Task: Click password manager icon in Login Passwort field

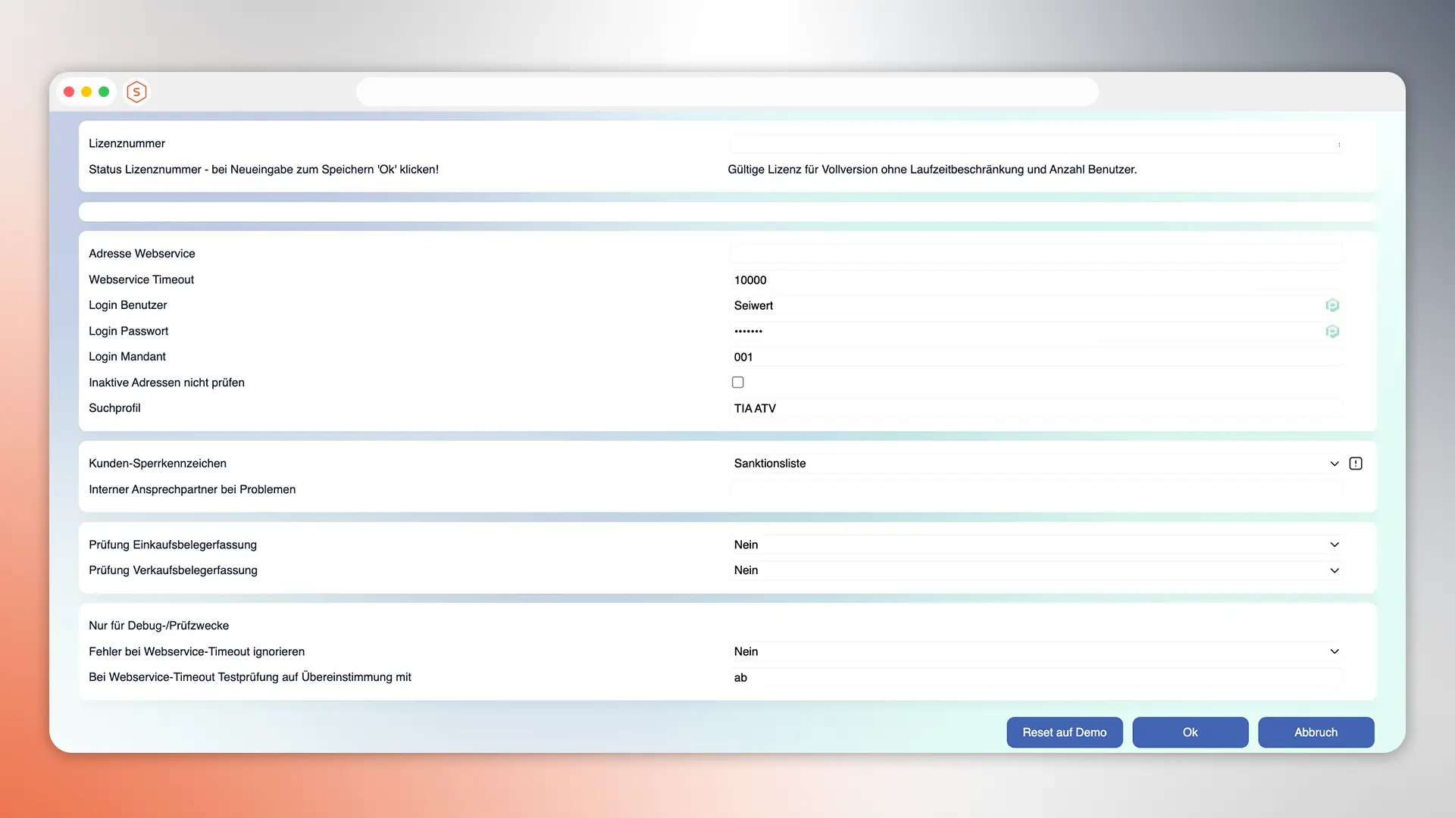Action: pos(1332,331)
